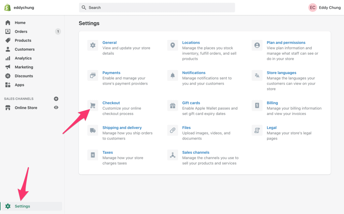This screenshot has height=214, width=344.
Task: Click the Shopify logo in the corner
Action: click(7, 7)
